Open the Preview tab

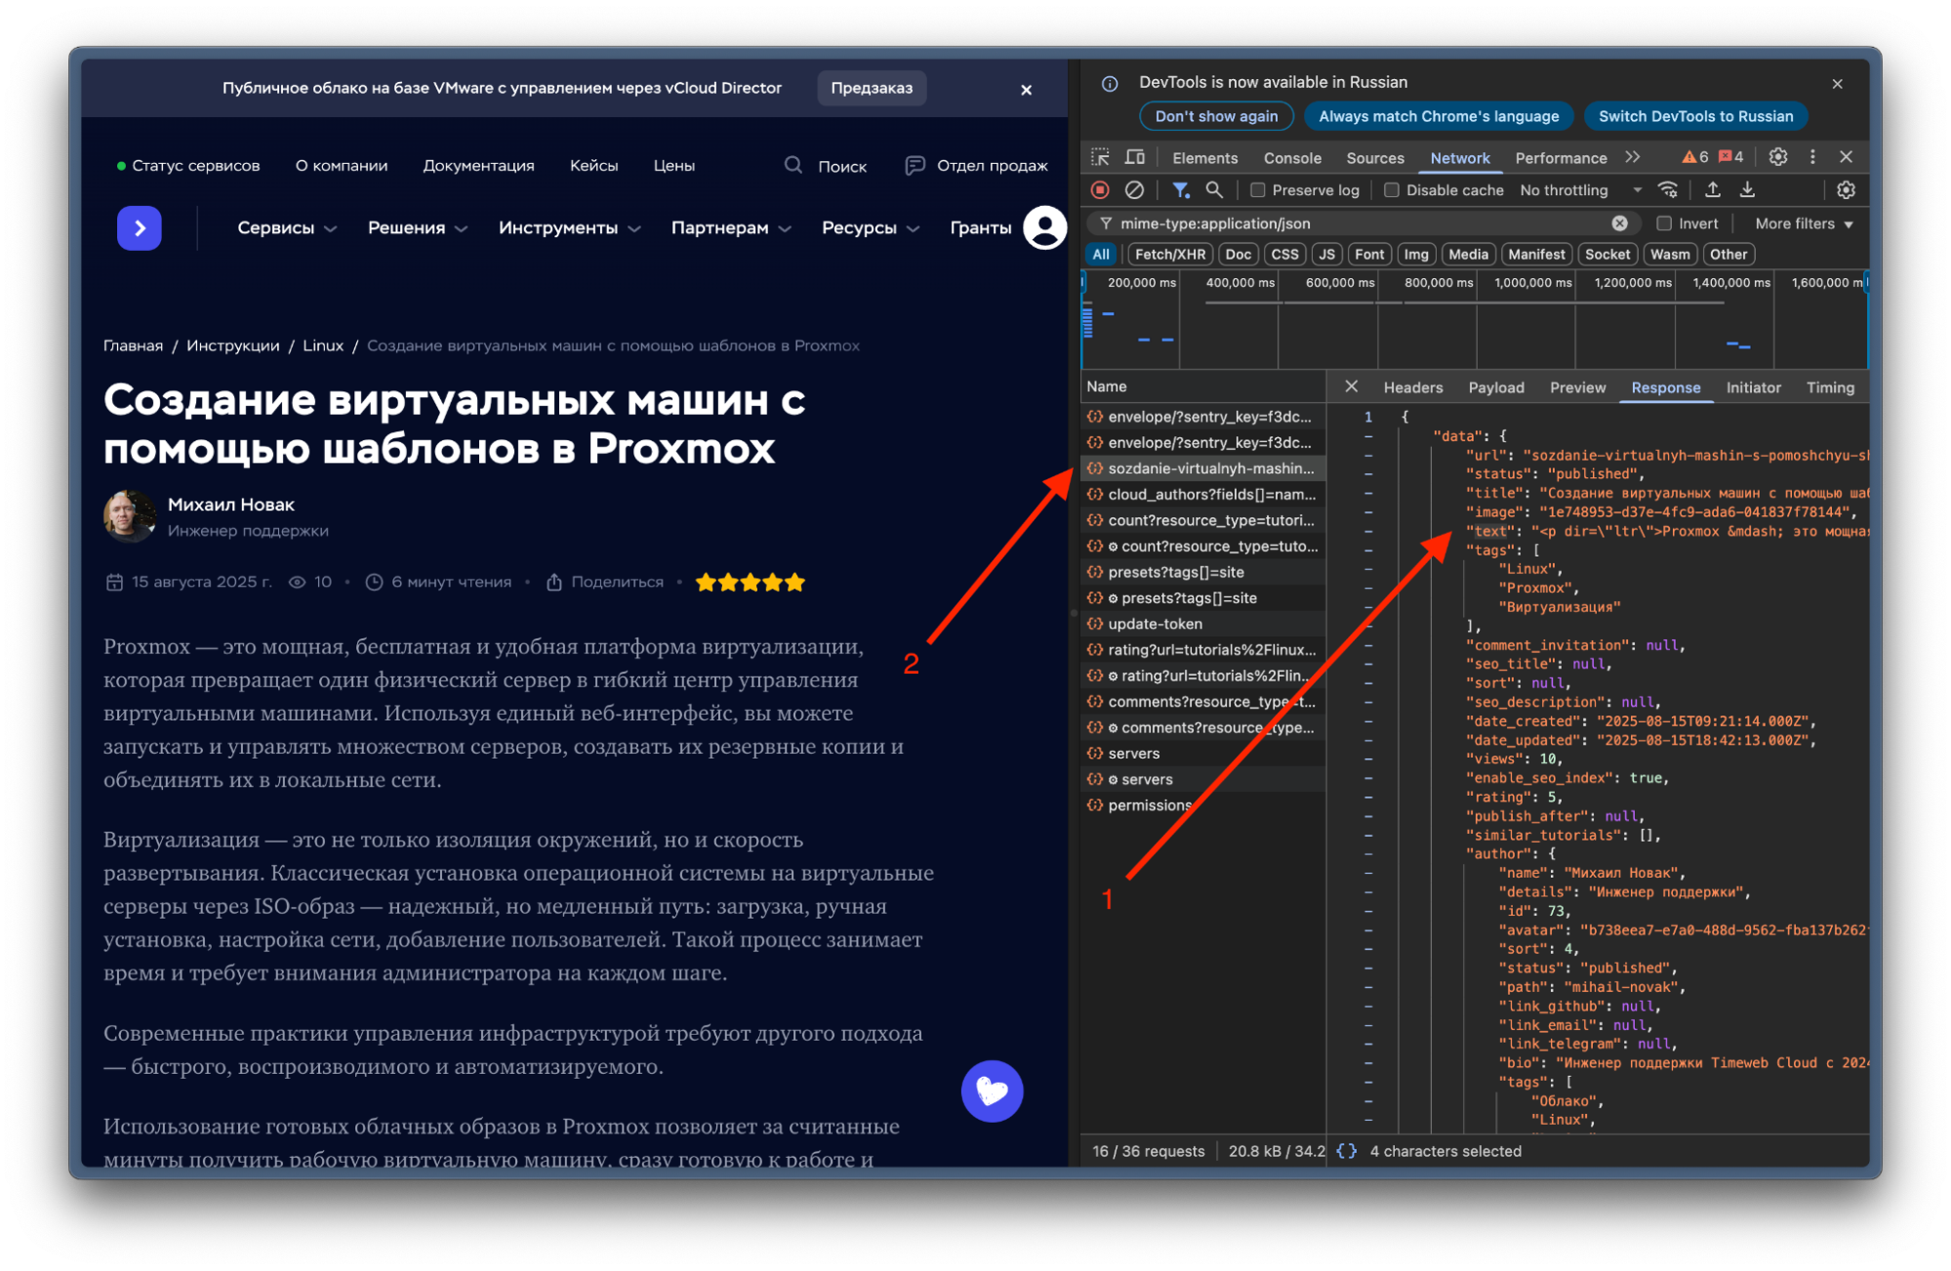point(1577,388)
